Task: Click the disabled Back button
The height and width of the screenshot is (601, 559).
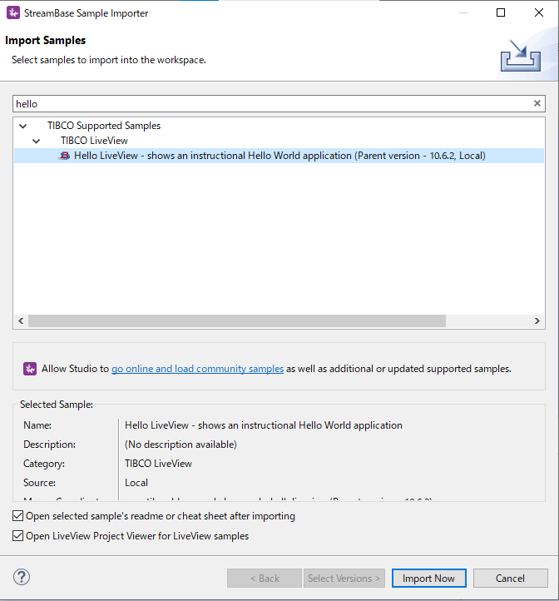Action: click(265, 578)
